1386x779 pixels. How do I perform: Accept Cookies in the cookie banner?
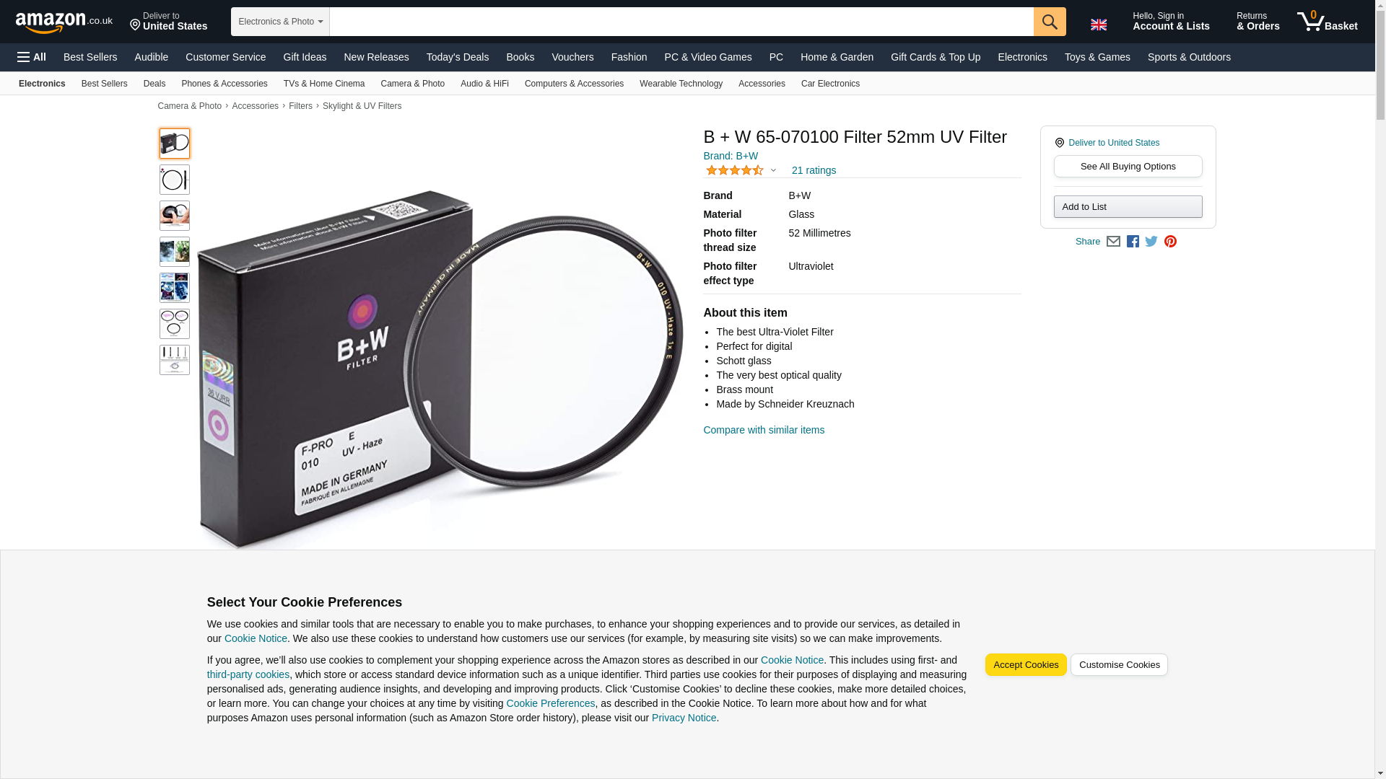tap(1025, 665)
